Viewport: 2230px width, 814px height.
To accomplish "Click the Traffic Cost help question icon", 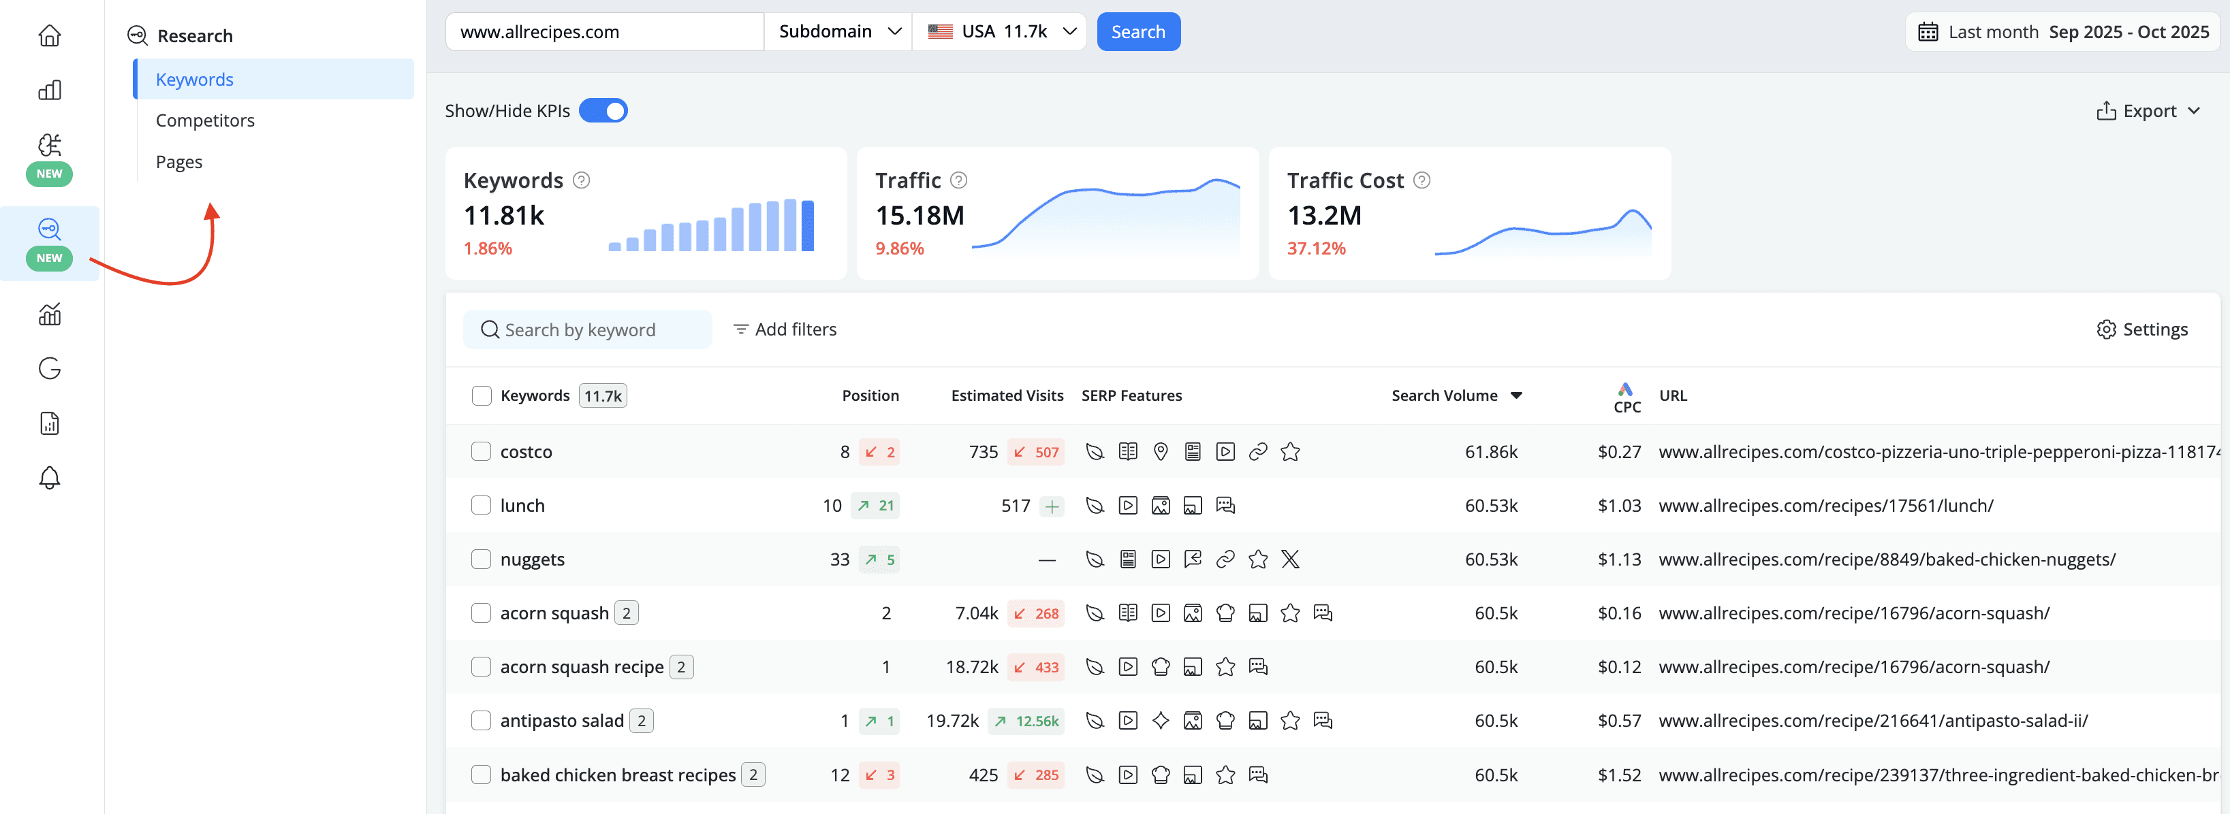I will click(x=1422, y=180).
